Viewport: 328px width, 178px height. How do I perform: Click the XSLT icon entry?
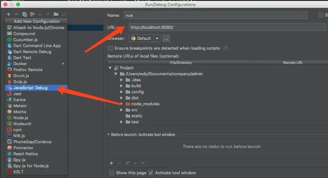click(9, 172)
